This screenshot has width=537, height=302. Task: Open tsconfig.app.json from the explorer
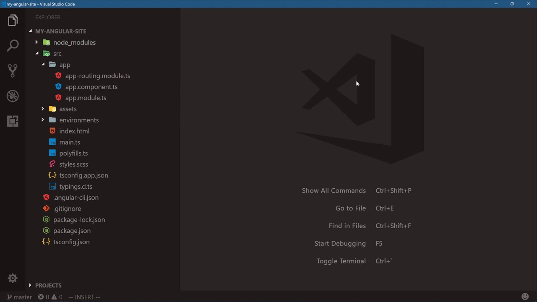coord(83,175)
